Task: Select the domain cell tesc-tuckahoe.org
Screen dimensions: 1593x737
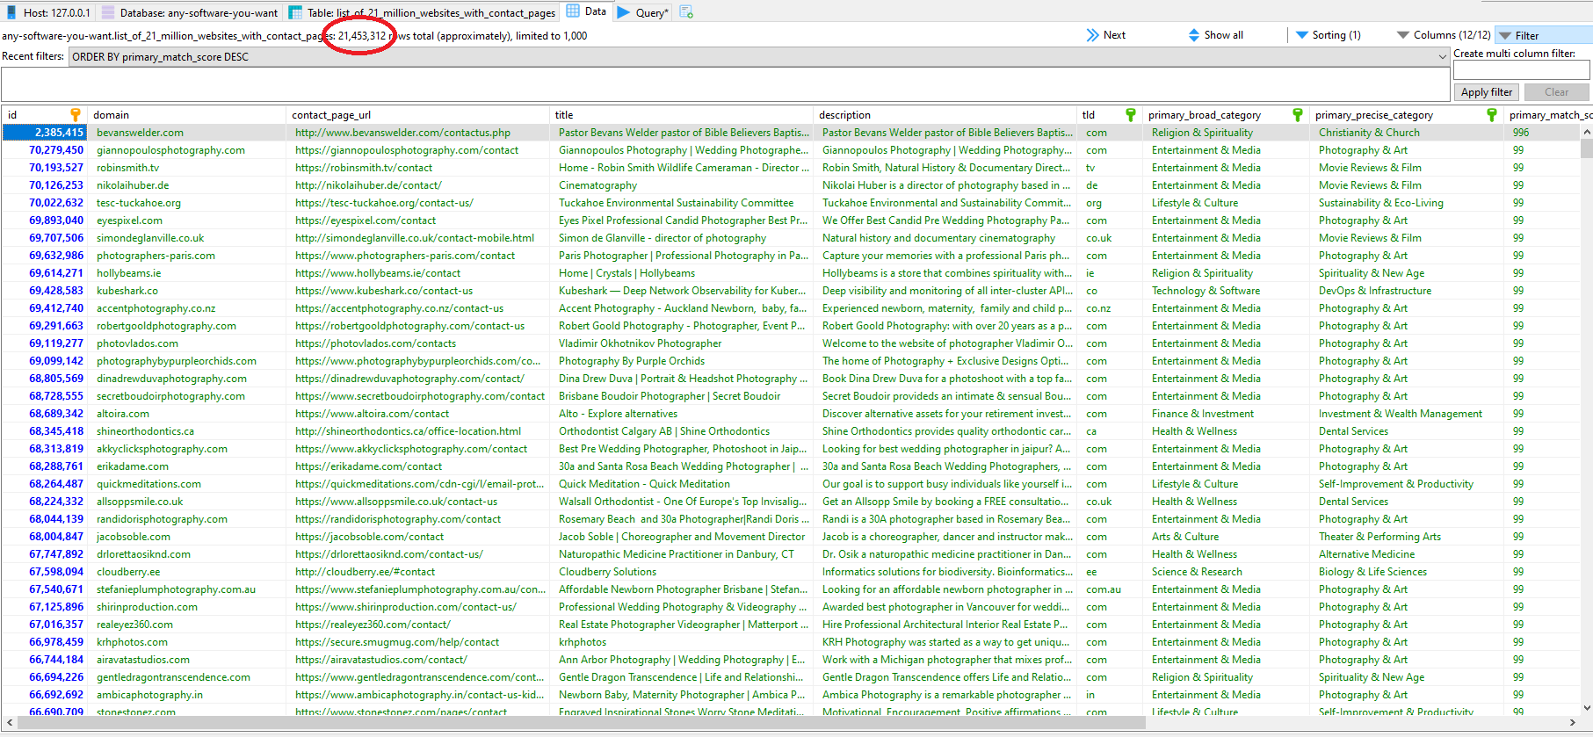Action: pyautogui.click(x=186, y=203)
